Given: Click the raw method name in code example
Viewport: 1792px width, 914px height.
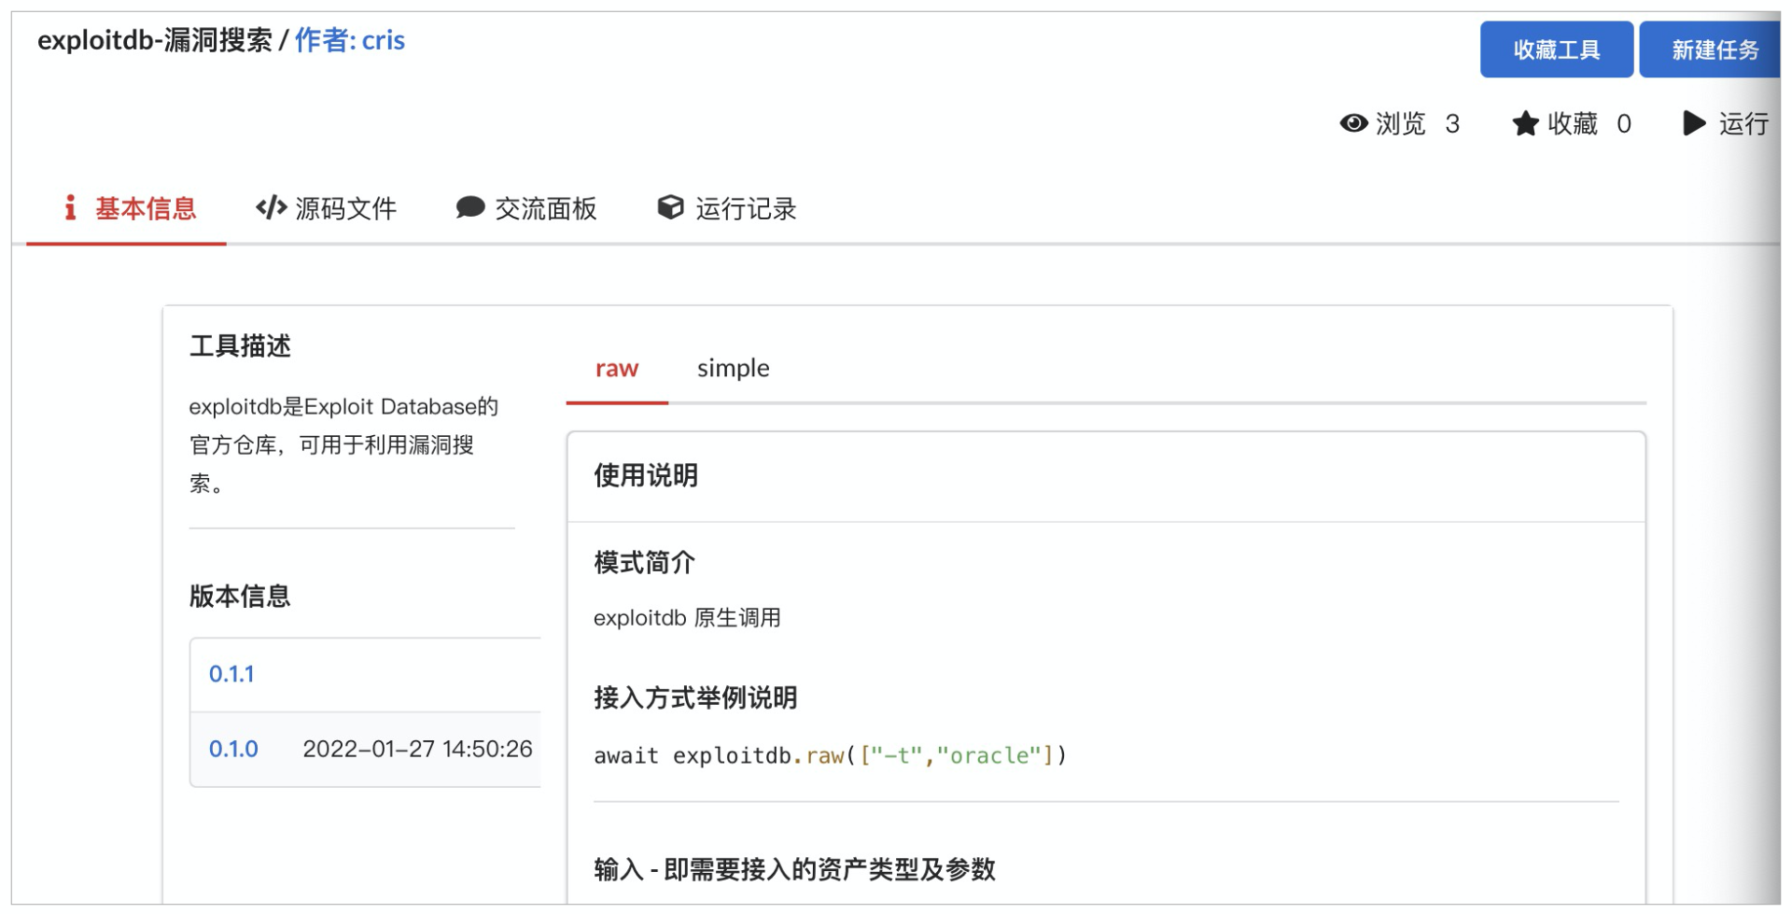Looking at the screenshot, I should [823, 755].
